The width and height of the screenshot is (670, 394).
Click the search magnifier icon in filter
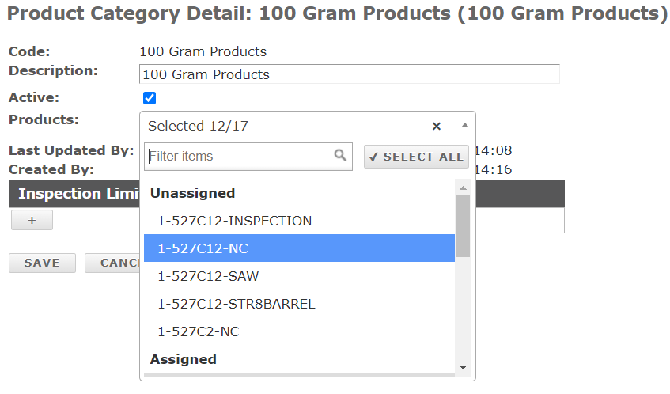point(340,155)
